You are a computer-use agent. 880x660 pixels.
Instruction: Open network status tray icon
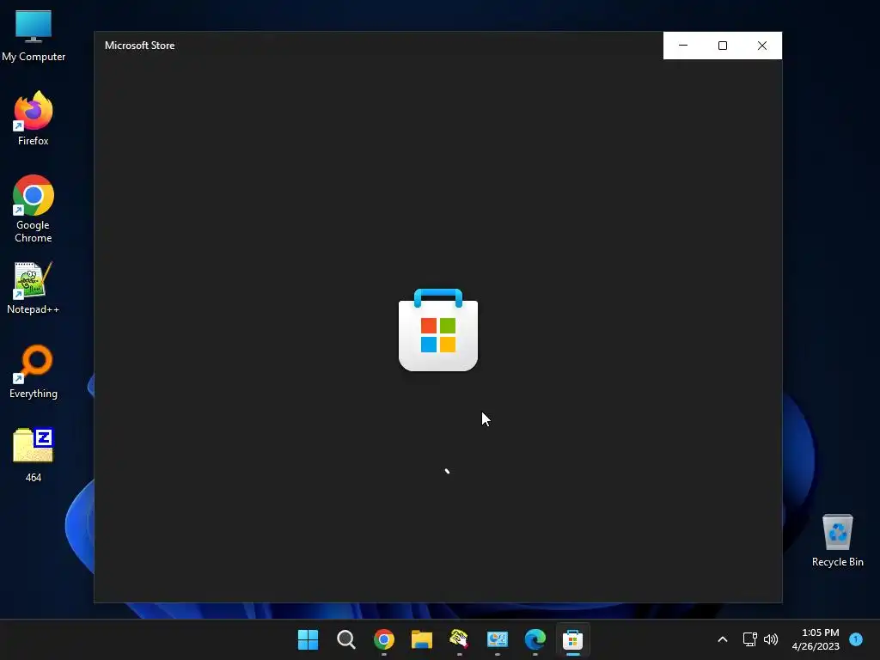click(x=749, y=639)
